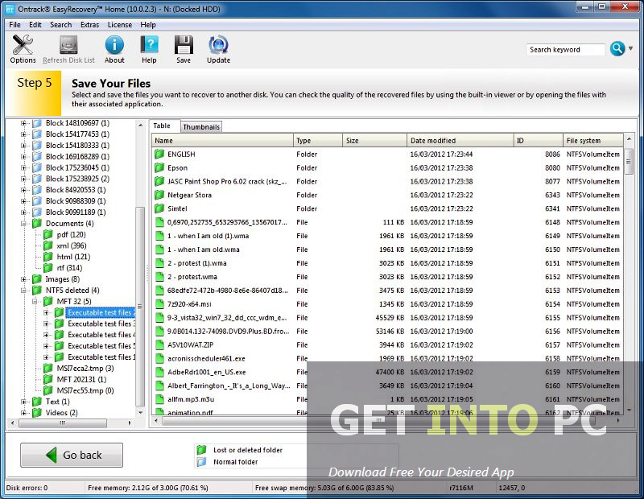Click the 7z920-x64.msi file icon
This screenshot has height=499, width=644.
[x=159, y=304]
